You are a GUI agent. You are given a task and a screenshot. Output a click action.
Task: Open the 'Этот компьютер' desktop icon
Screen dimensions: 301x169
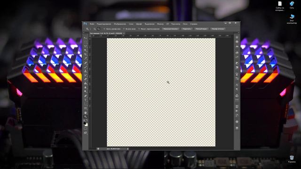pos(292,19)
